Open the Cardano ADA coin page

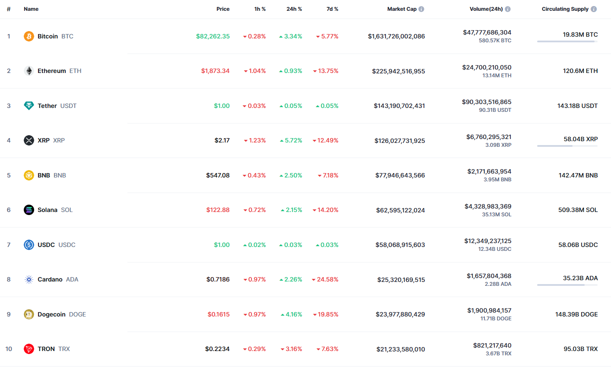coord(58,279)
